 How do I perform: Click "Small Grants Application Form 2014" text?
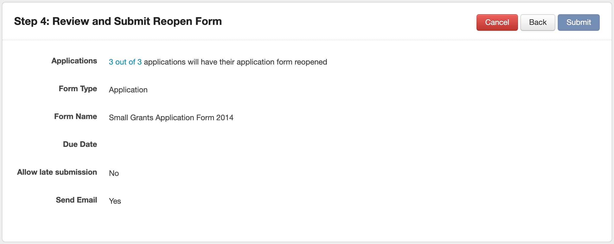pyautogui.click(x=171, y=118)
